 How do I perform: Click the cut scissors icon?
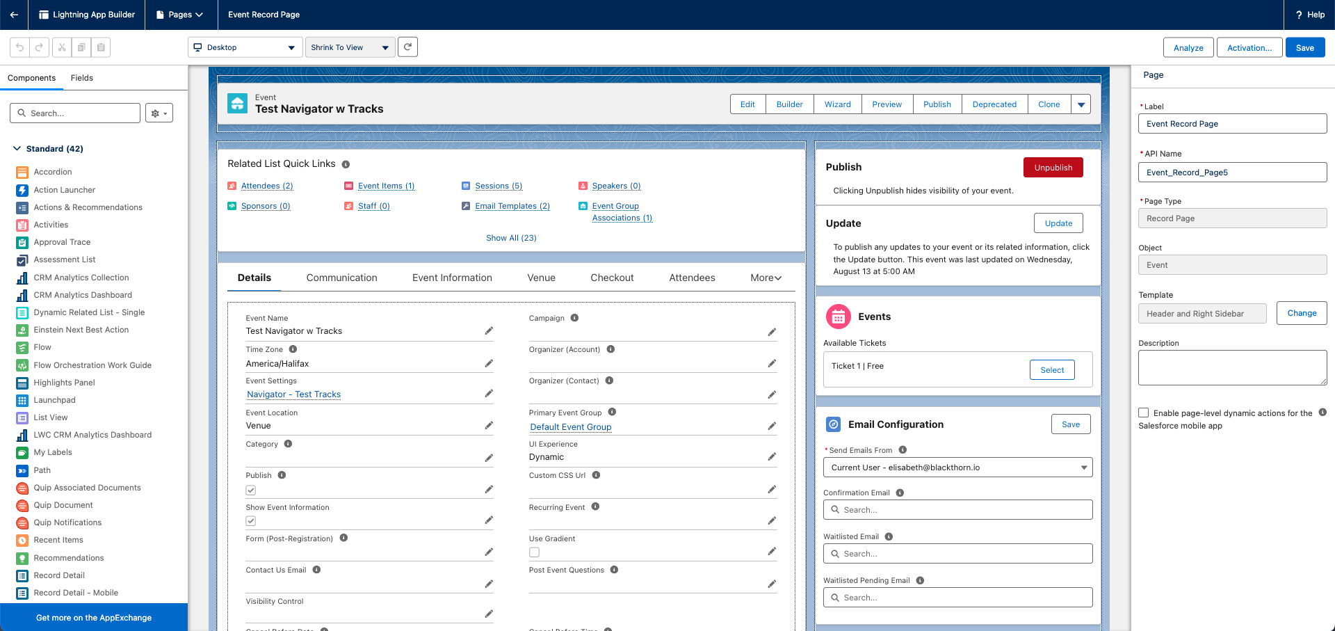click(x=62, y=47)
